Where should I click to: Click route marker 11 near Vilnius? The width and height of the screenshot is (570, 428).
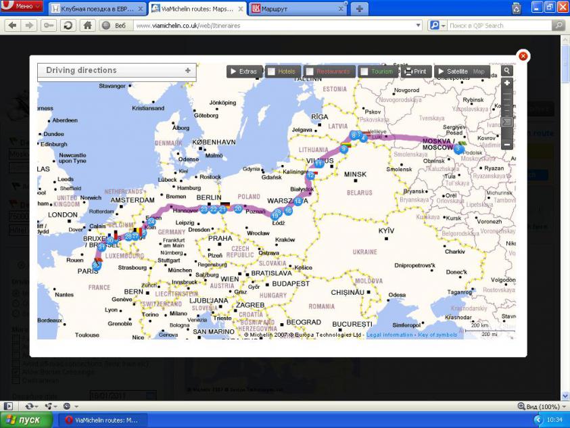click(318, 164)
